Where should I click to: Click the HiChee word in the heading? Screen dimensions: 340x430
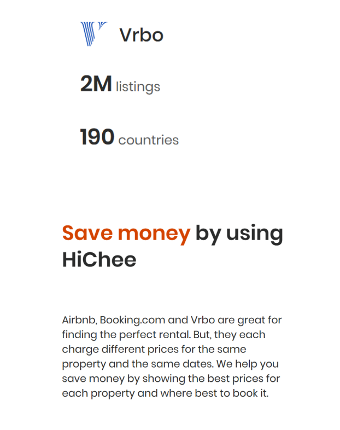click(99, 259)
